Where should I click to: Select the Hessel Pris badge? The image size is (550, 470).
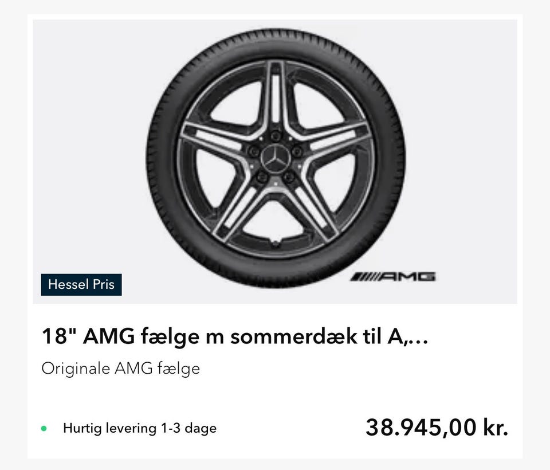click(81, 284)
